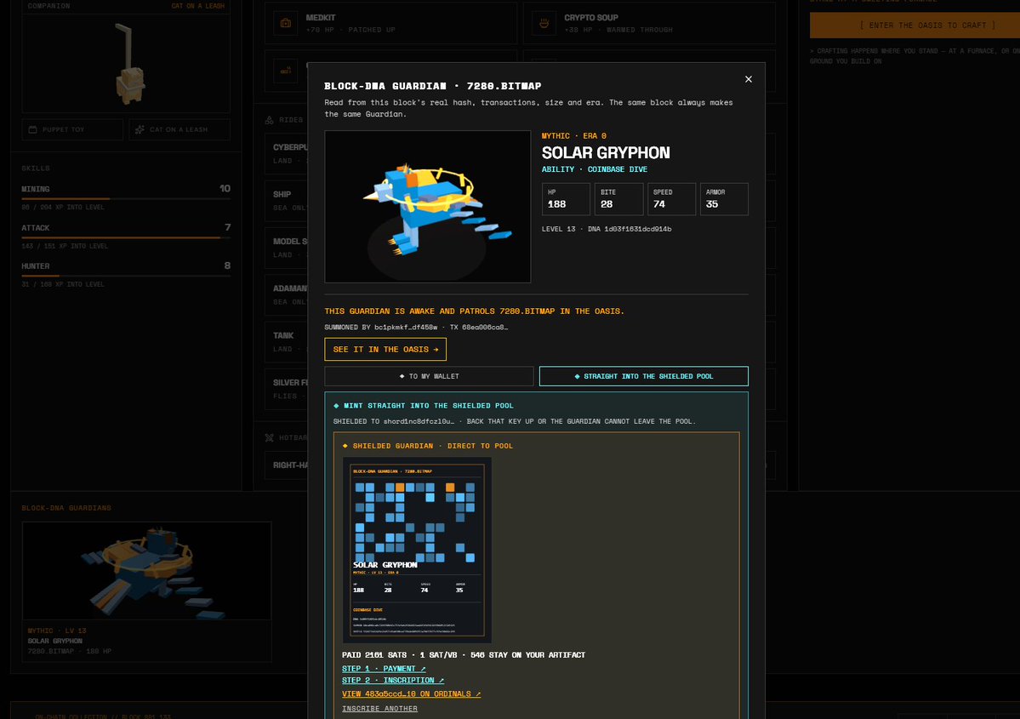Select the Cat On A Leash companion button
1020x719 pixels.
(x=179, y=129)
